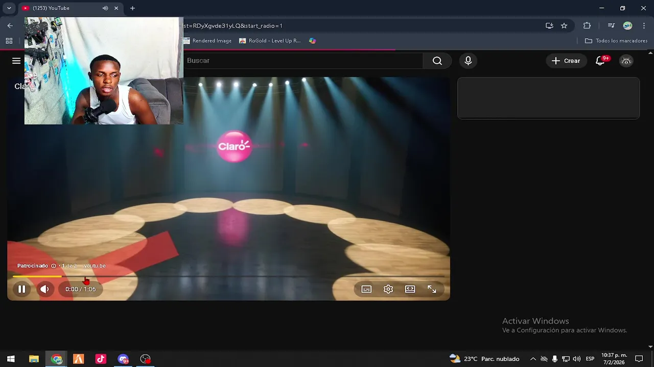This screenshot has width=654, height=367.
Task: Open the system volume tray icon
Action: [577, 359]
